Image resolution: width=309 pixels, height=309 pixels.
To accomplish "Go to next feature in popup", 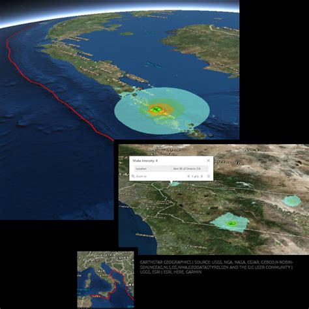I will [x=201, y=176].
